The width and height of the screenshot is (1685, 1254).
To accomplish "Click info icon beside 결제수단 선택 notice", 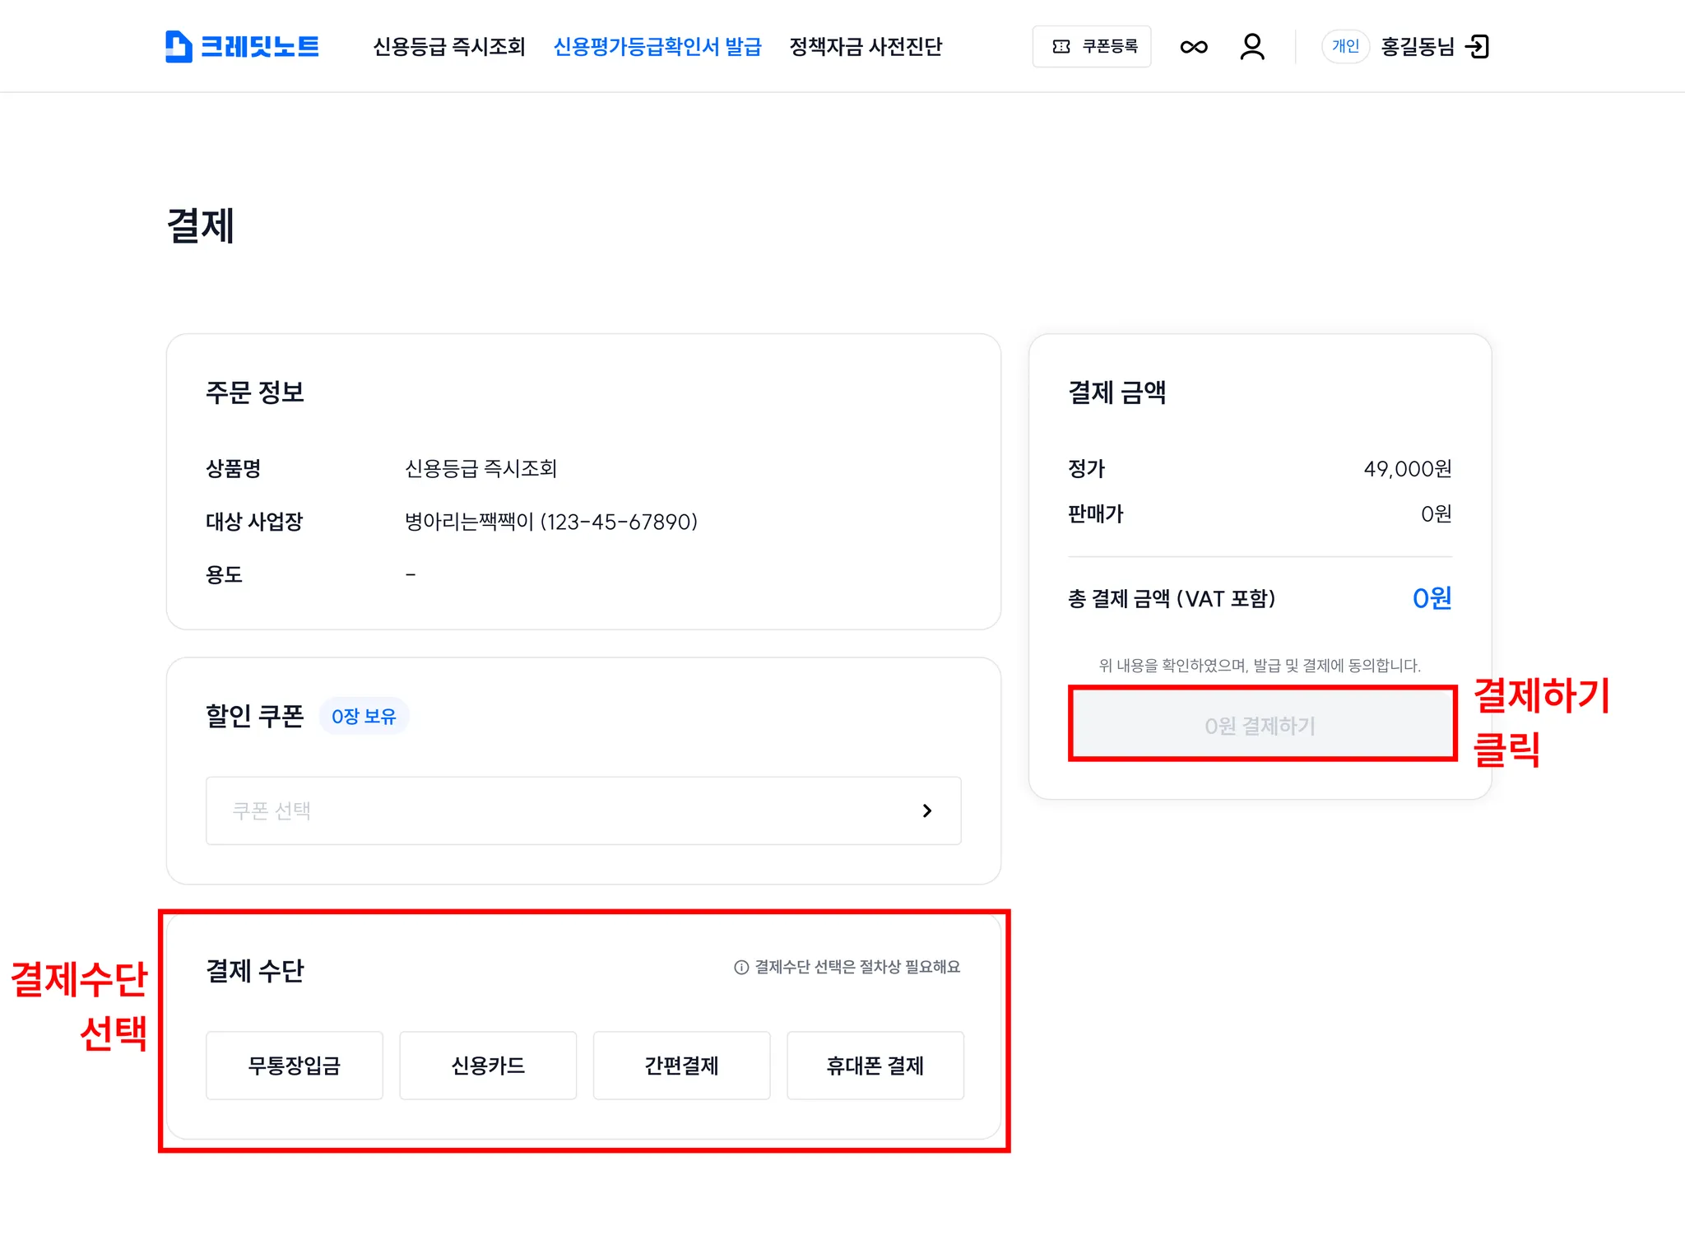I will tap(741, 967).
